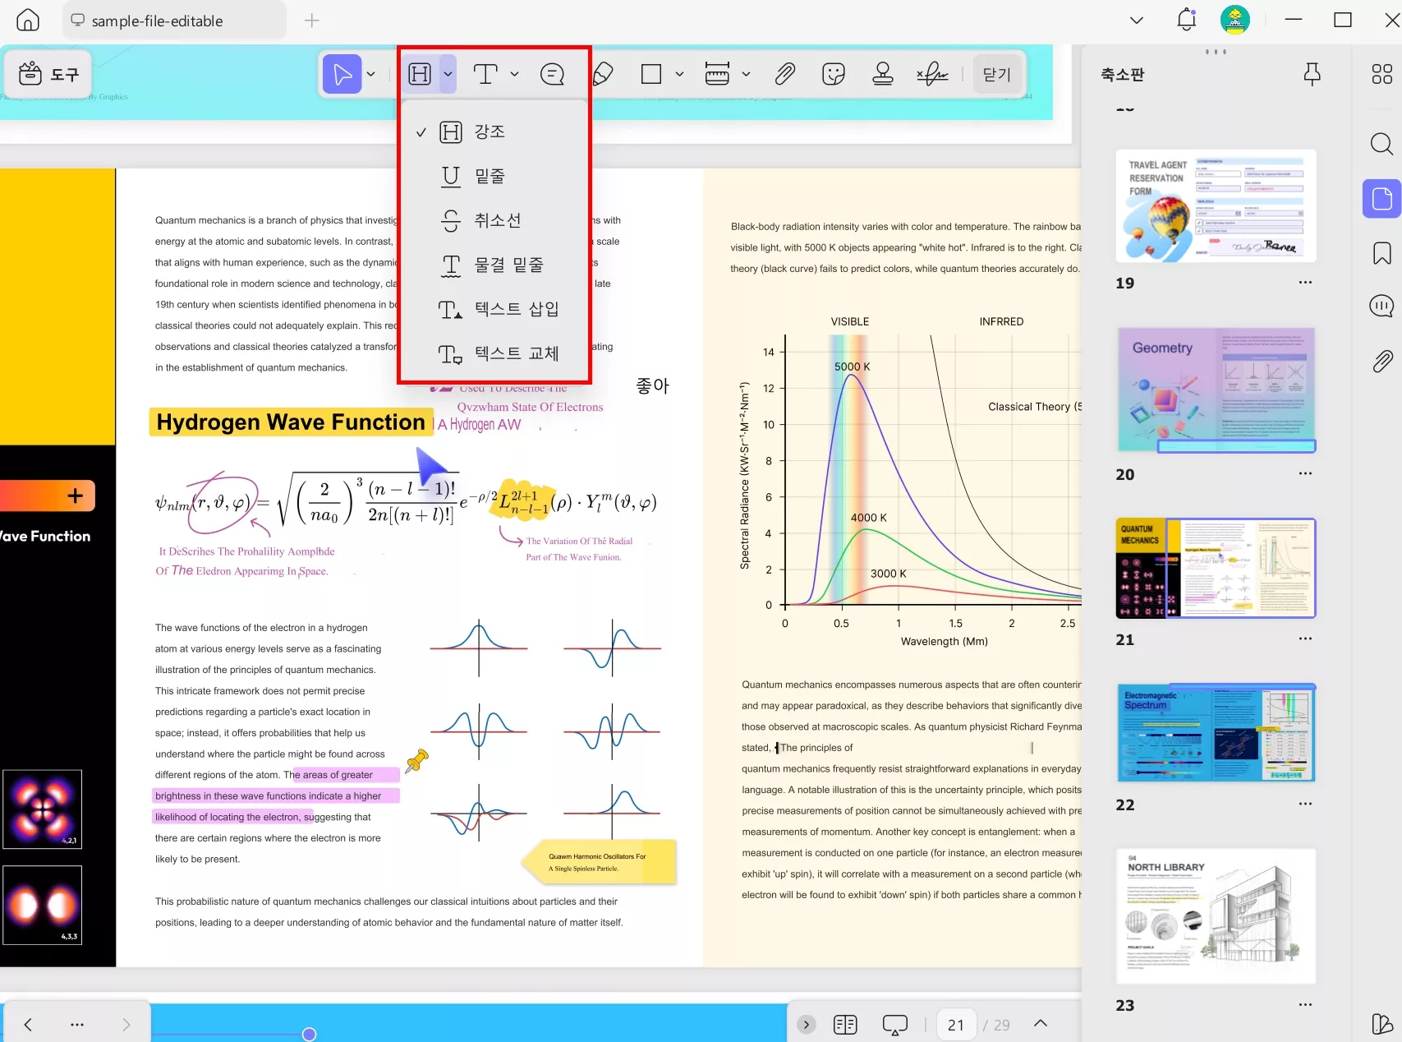Open attachments panel in right sidebar
Image resolution: width=1402 pixels, height=1042 pixels.
pos(1382,361)
